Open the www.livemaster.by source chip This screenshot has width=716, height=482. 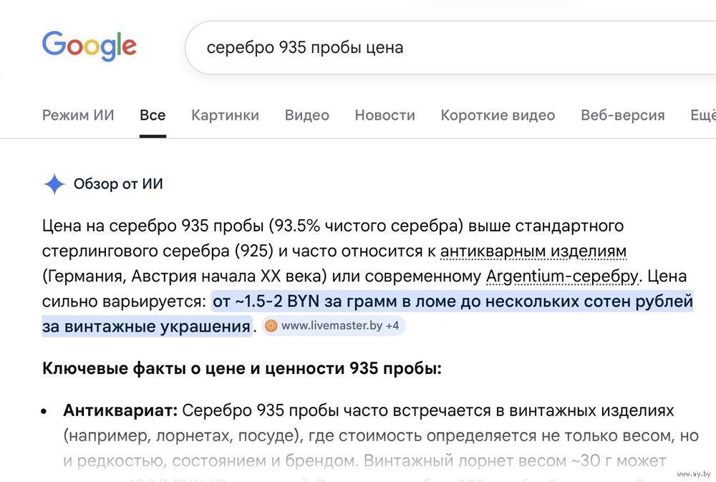(332, 326)
